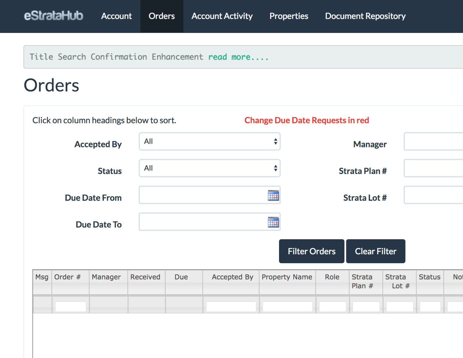Click the Strata Lot # column search box
The height and width of the screenshot is (358, 463).
(x=400, y=307)
